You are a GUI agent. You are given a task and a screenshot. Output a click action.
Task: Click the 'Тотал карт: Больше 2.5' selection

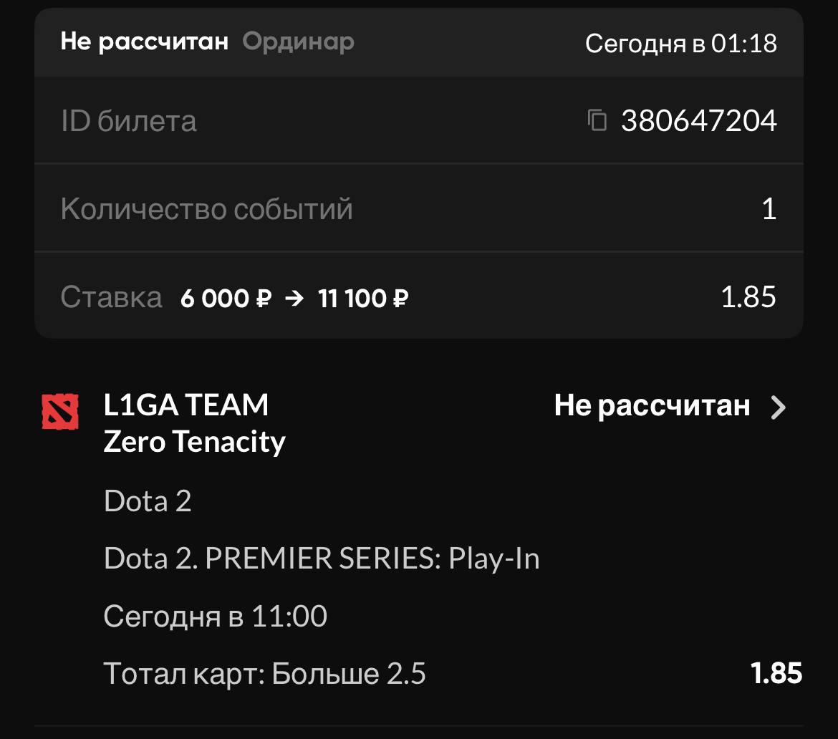265,674
